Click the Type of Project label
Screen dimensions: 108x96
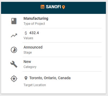(34, 24)
